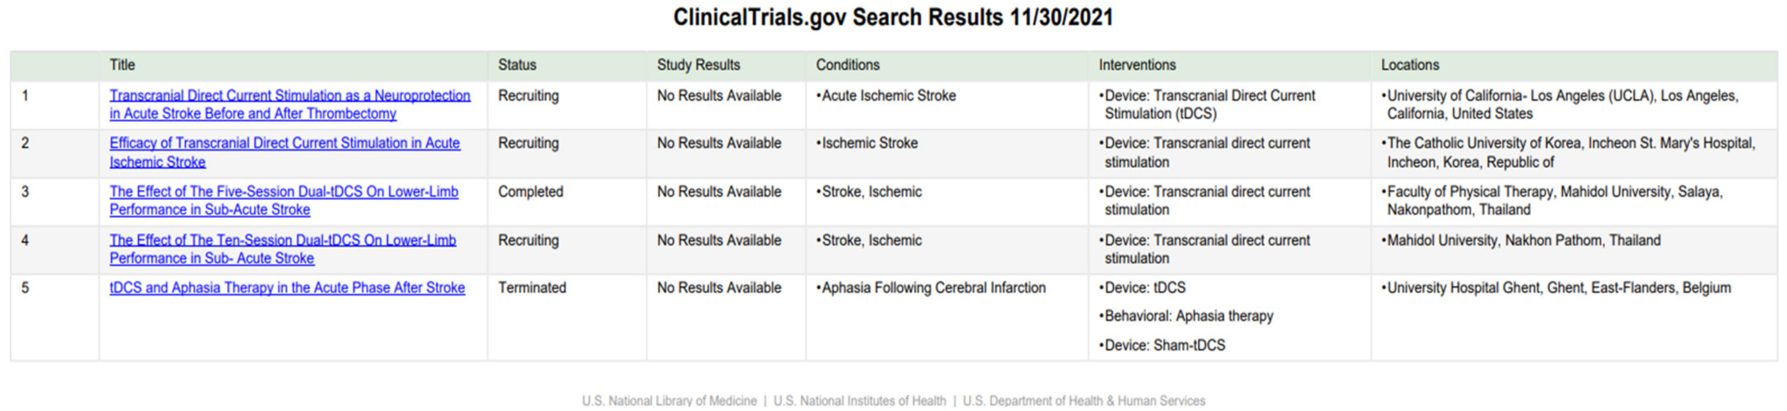
Task: Click the U.S. Department of Health & Human Services footer text
Action: click(1084, 401)
